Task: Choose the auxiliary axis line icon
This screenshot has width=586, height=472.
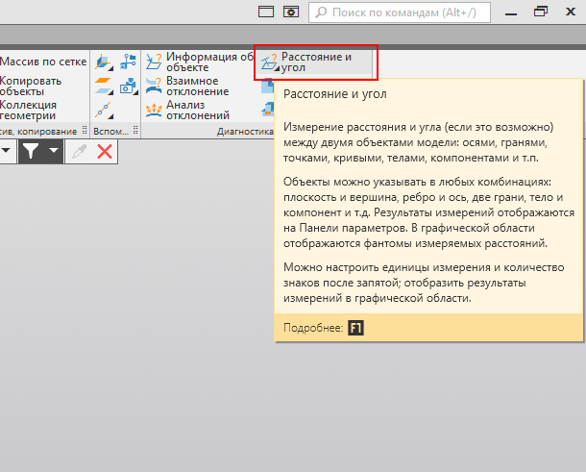Action: click(104, 111)
